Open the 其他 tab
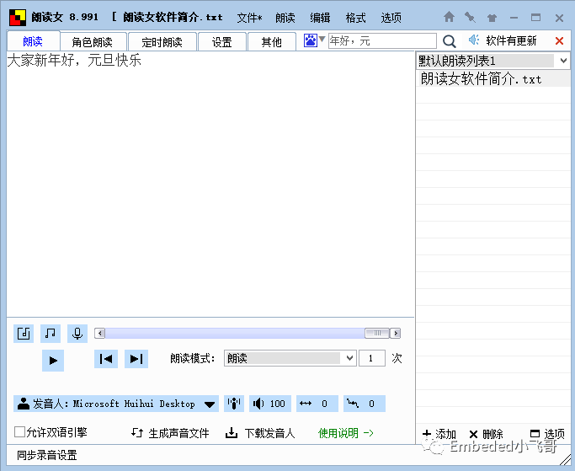The height and width of the screenshot is (471, 575). click(271, 42)
